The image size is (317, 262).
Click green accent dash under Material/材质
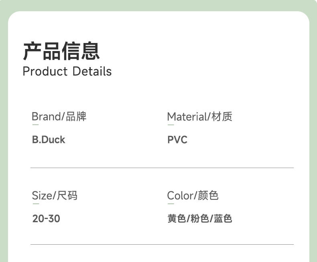(171, 125)
